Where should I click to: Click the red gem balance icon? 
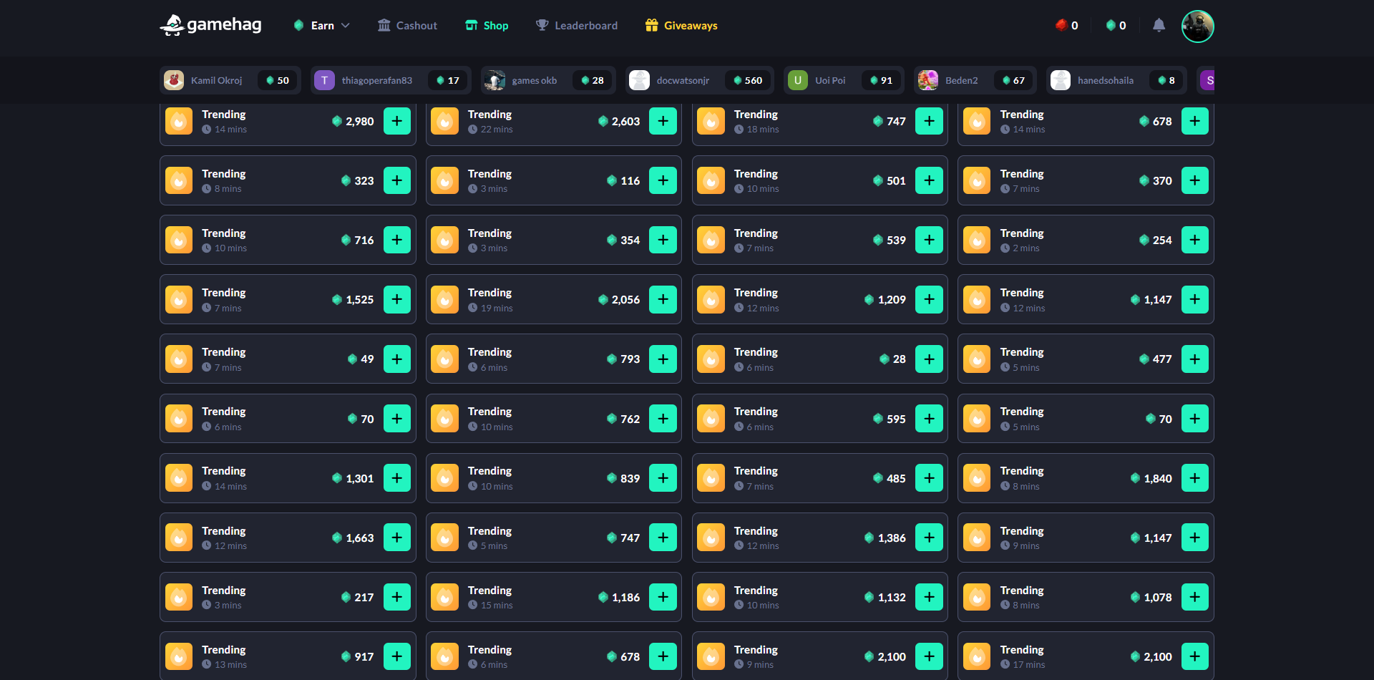[1061, 25]
